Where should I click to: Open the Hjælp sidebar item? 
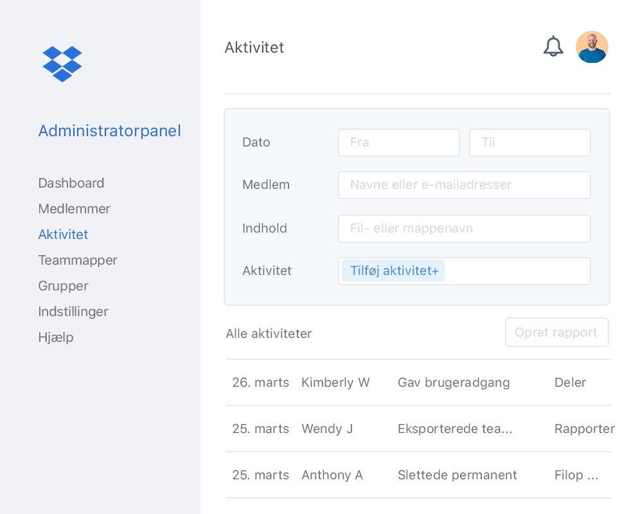point(56,337)
